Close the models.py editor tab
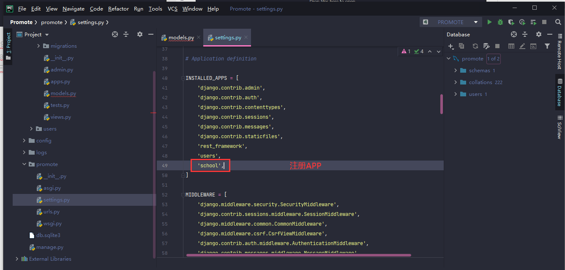 [199, 38]
